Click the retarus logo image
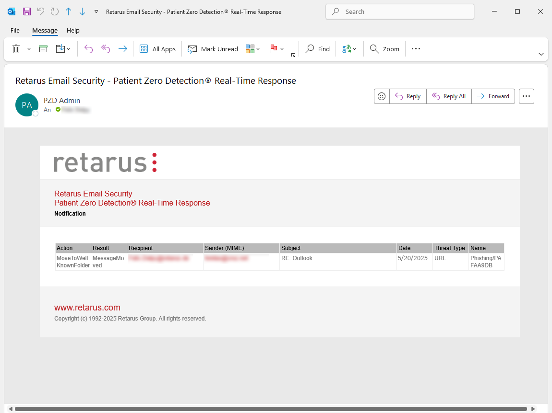Viewport: 552px width, 413px height. point(105,163)
